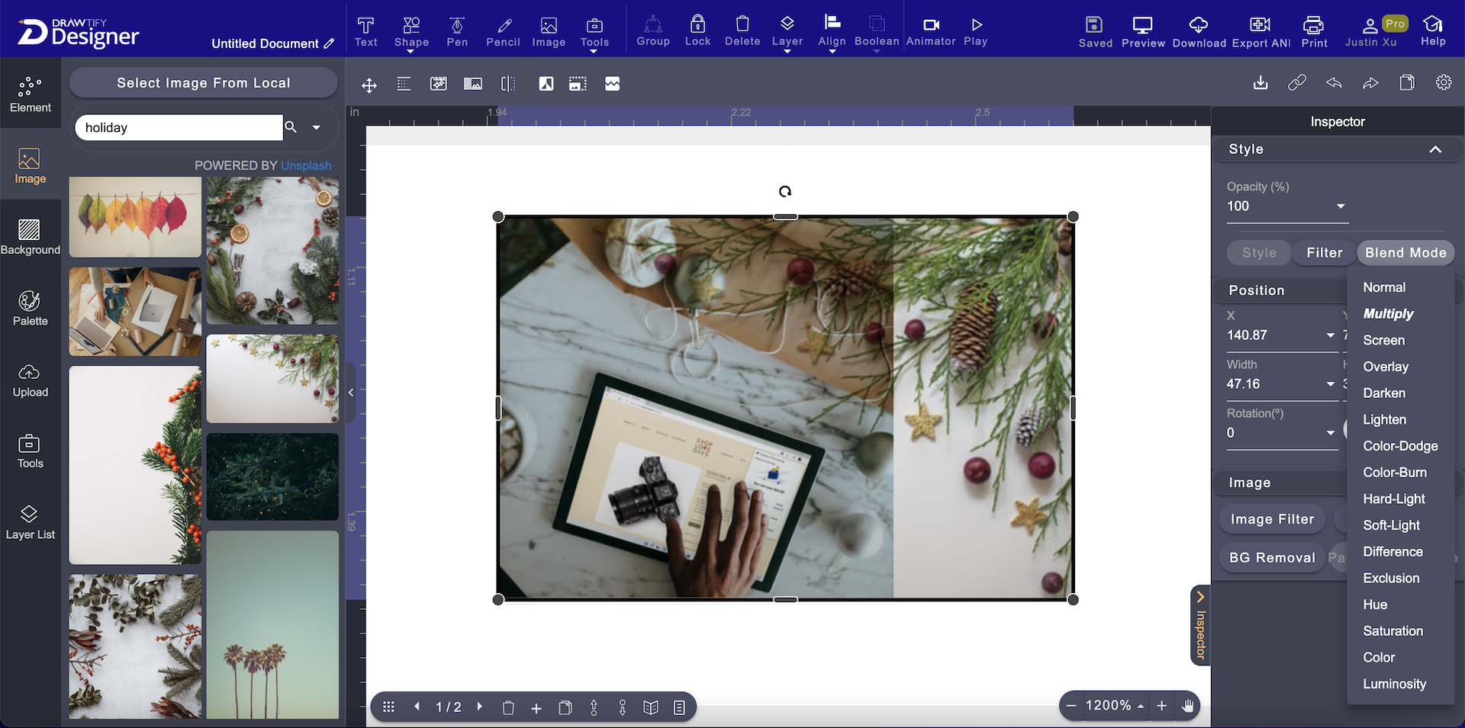Click the redo arrow icon
Viewport: 1465px width, 728px height.
click(1370, 82)
